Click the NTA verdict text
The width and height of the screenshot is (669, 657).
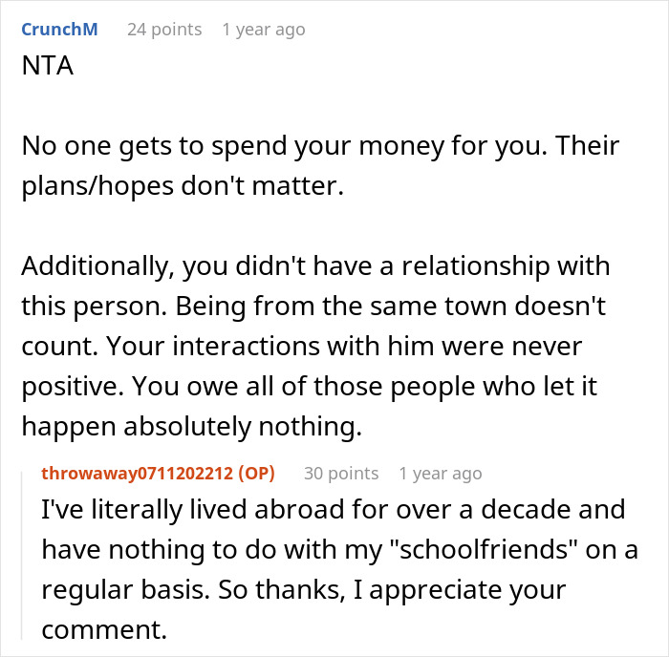(x=44, y=71)
